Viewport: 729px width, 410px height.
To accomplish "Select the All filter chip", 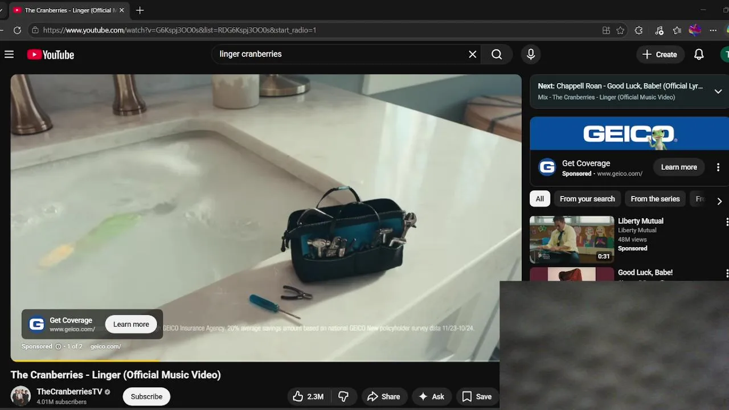I will point(540,199).
